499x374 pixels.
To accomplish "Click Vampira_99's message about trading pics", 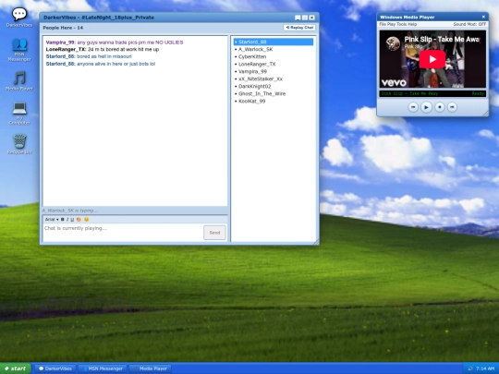I will (115, 42).
